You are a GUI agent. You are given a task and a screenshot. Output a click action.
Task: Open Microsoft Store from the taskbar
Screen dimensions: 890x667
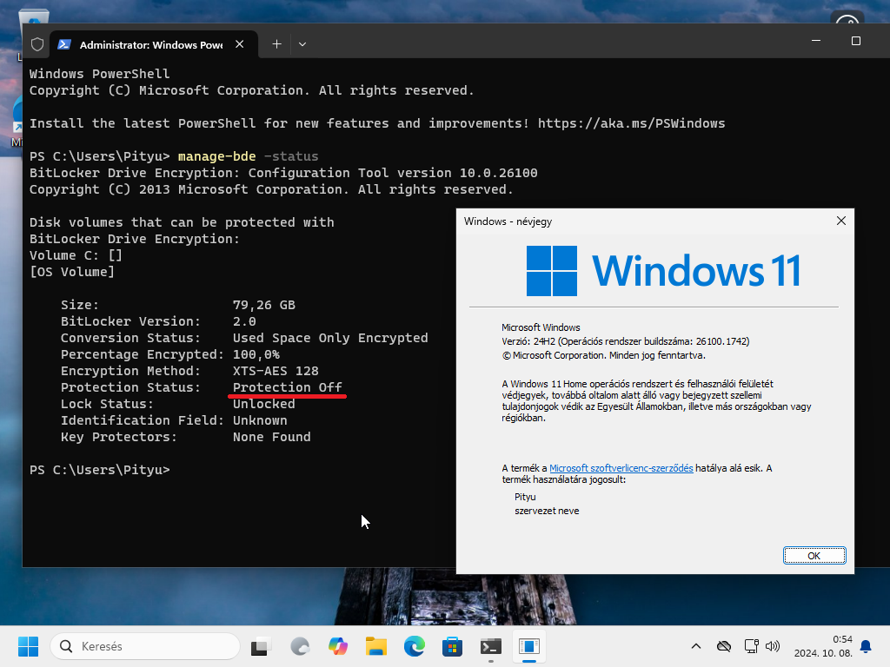(452, 646)
